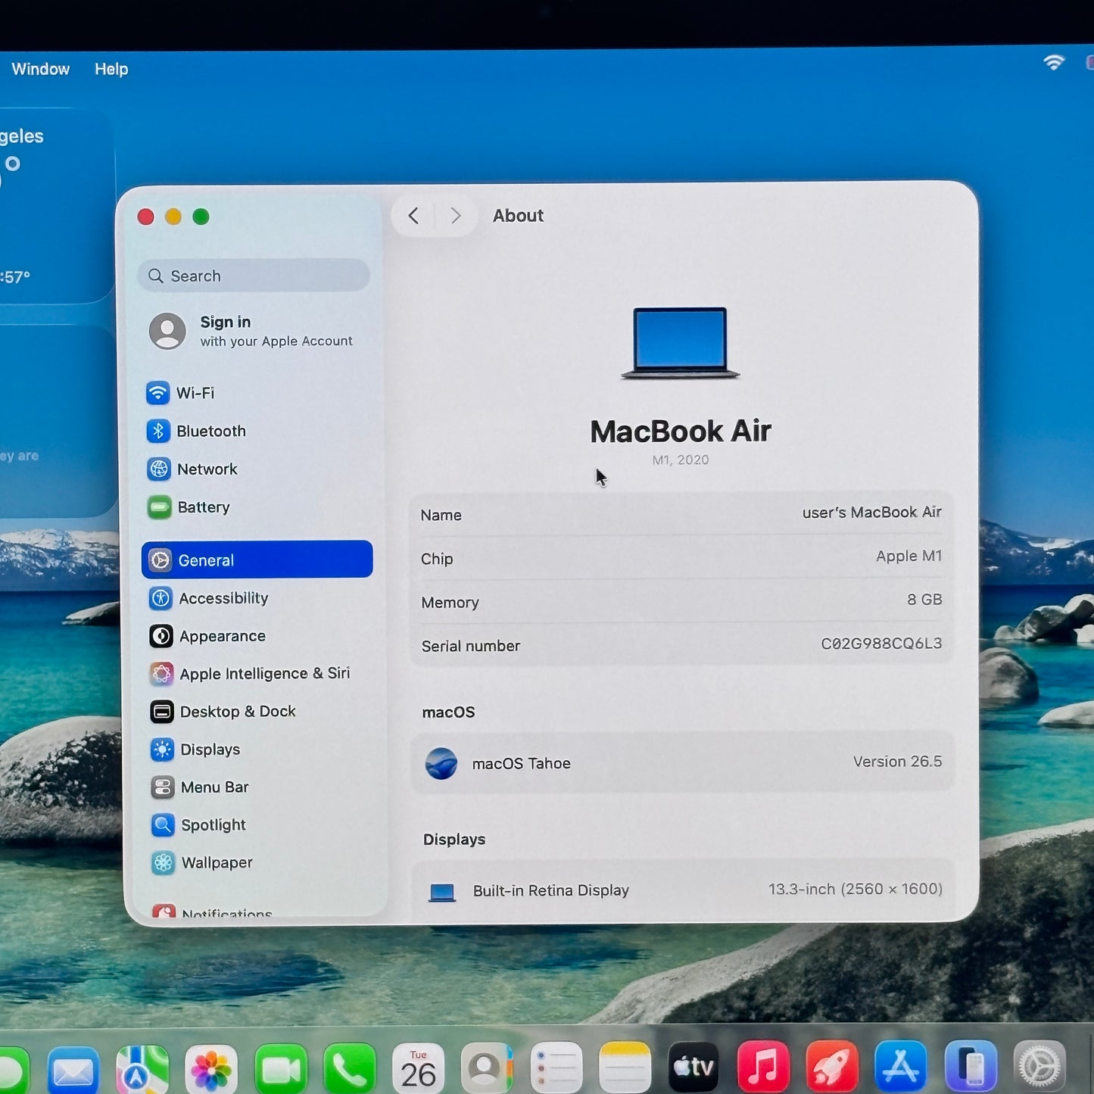Click the "macOS Tahoe" row label
Viewport: 1094px width, 1094px height.
pos(521,763)
